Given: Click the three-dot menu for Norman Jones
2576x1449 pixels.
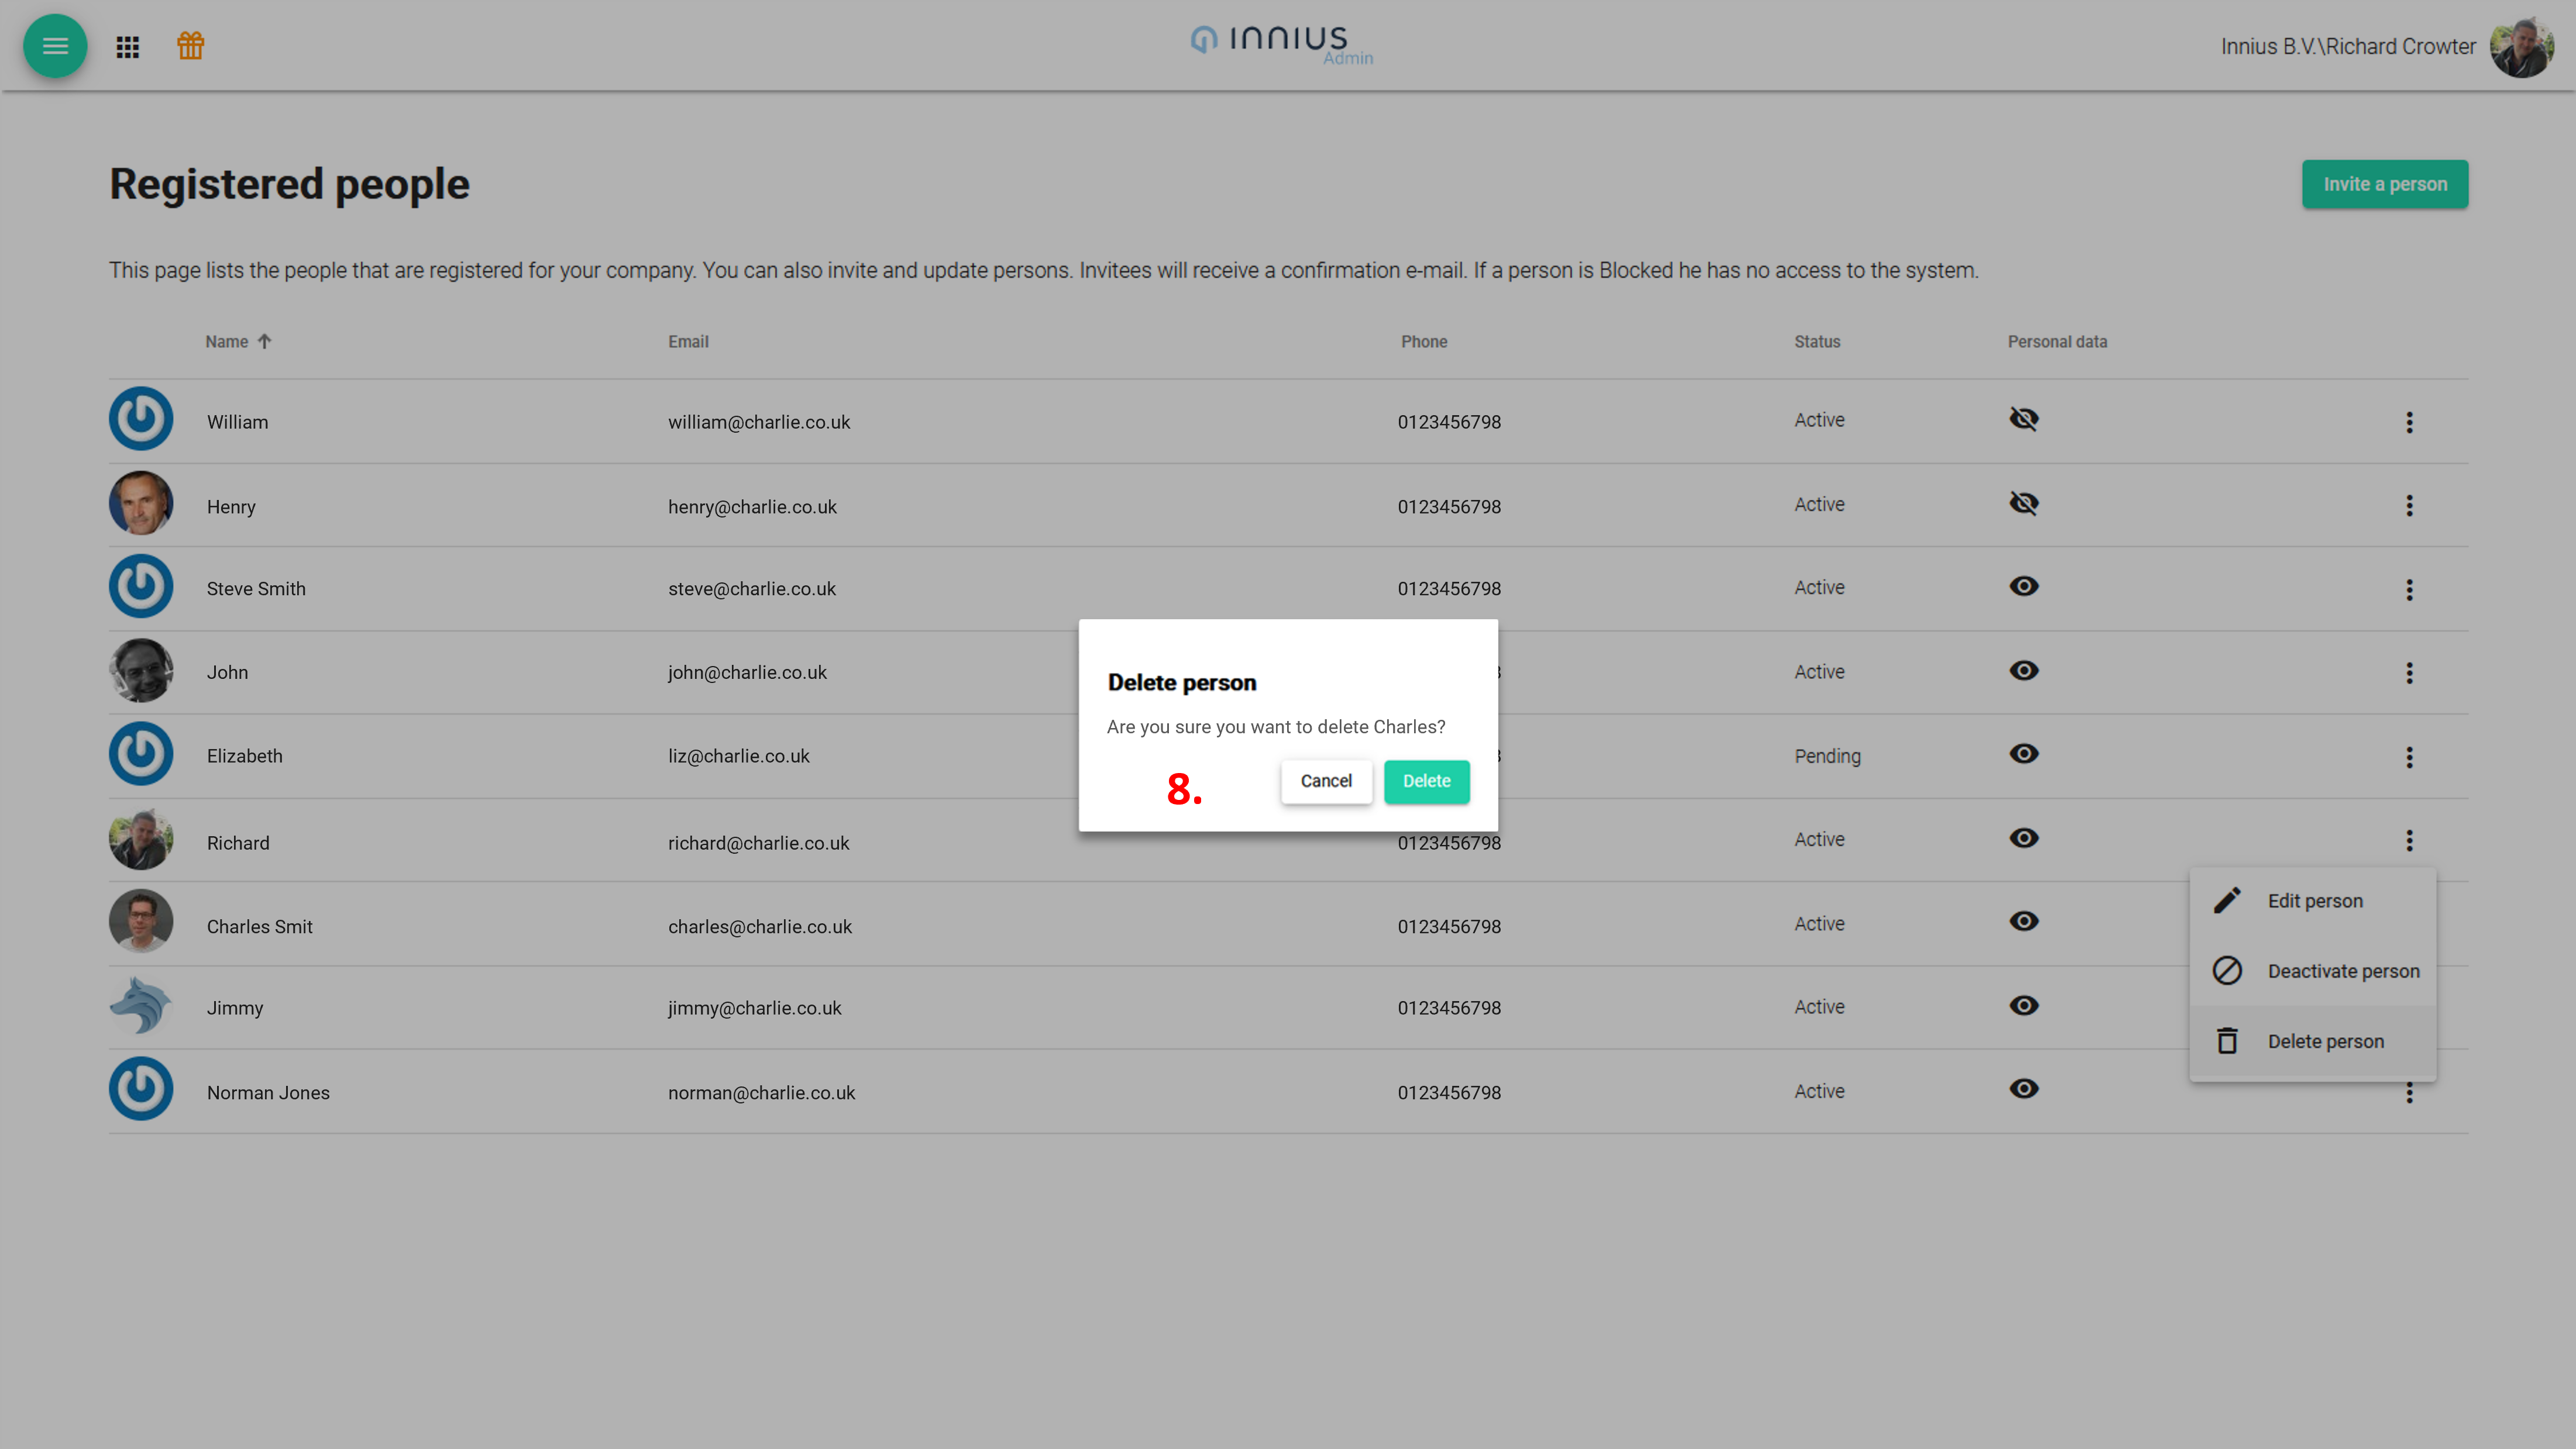Looking at the screenshot, I should 2410,1092.
